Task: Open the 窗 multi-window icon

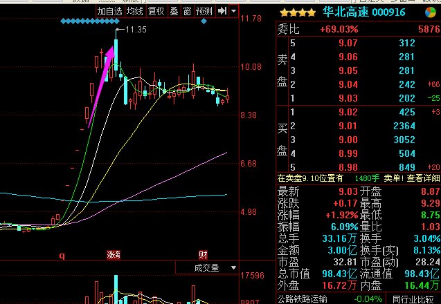Action: pyautogui.click(x=186, y=11)
